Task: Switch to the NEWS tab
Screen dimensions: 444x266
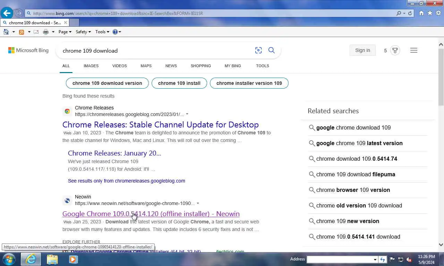Action: pos(171,66)
